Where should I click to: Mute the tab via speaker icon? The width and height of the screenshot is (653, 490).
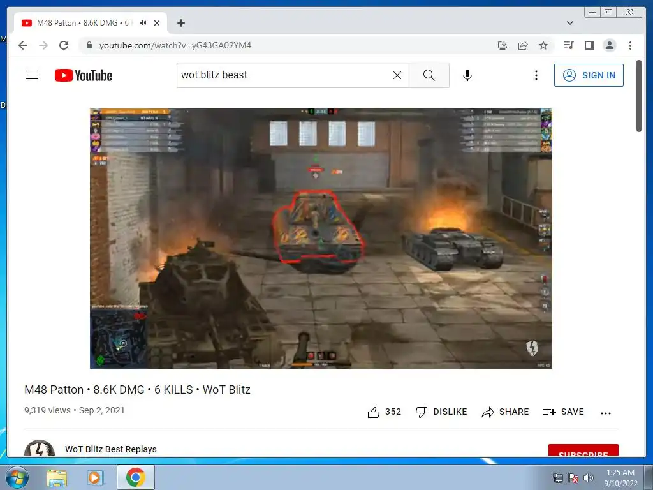pos(143,22)
